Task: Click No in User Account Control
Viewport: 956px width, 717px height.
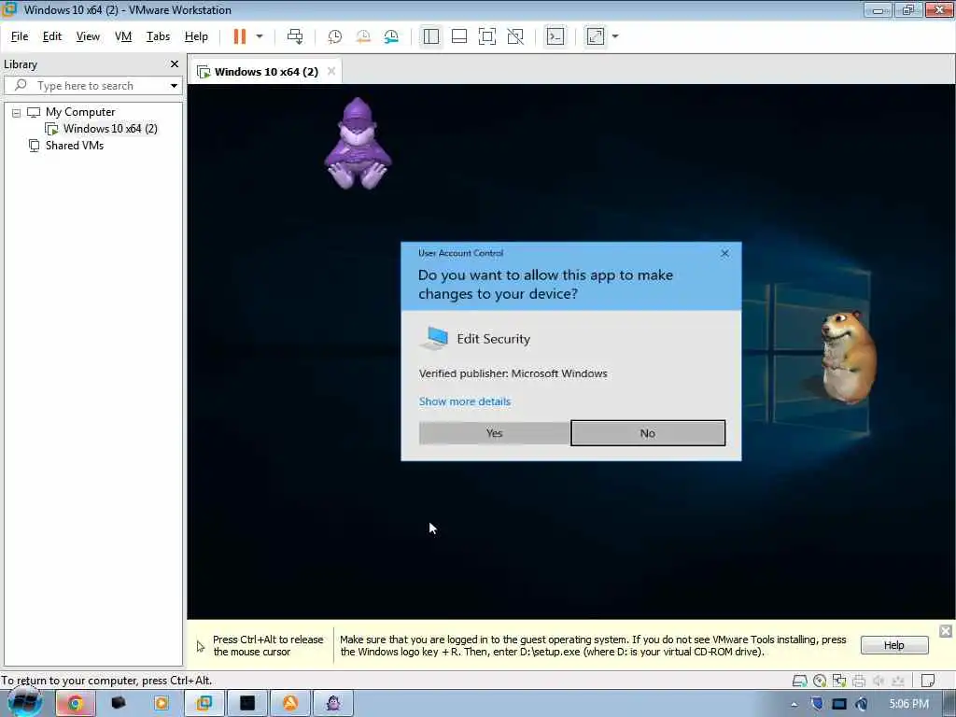Action: tap(648, 433)
